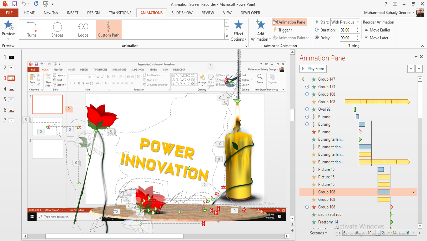427x241 pixels.
Task: Click the Add Animation icon
Action: point(260,30)
